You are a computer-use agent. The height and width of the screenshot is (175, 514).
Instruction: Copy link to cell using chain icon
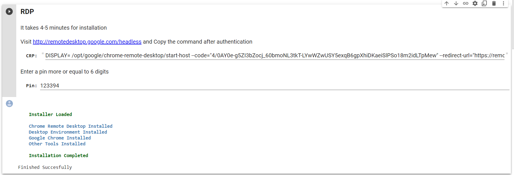click(466, 3)
